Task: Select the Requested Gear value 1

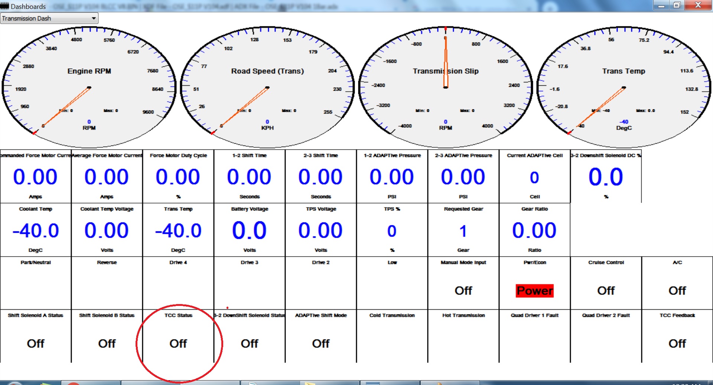Action: (x=463, y=231)
